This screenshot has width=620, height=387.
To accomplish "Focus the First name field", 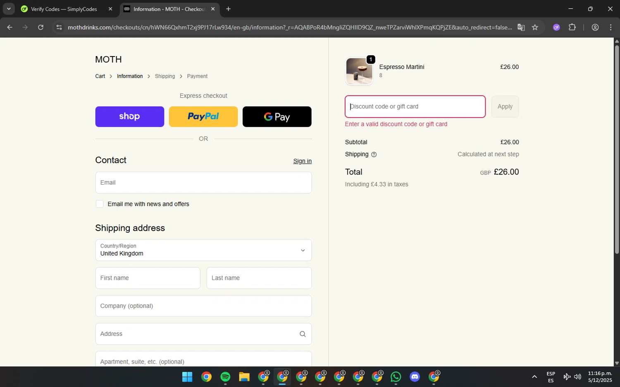I will click(148, 278).
